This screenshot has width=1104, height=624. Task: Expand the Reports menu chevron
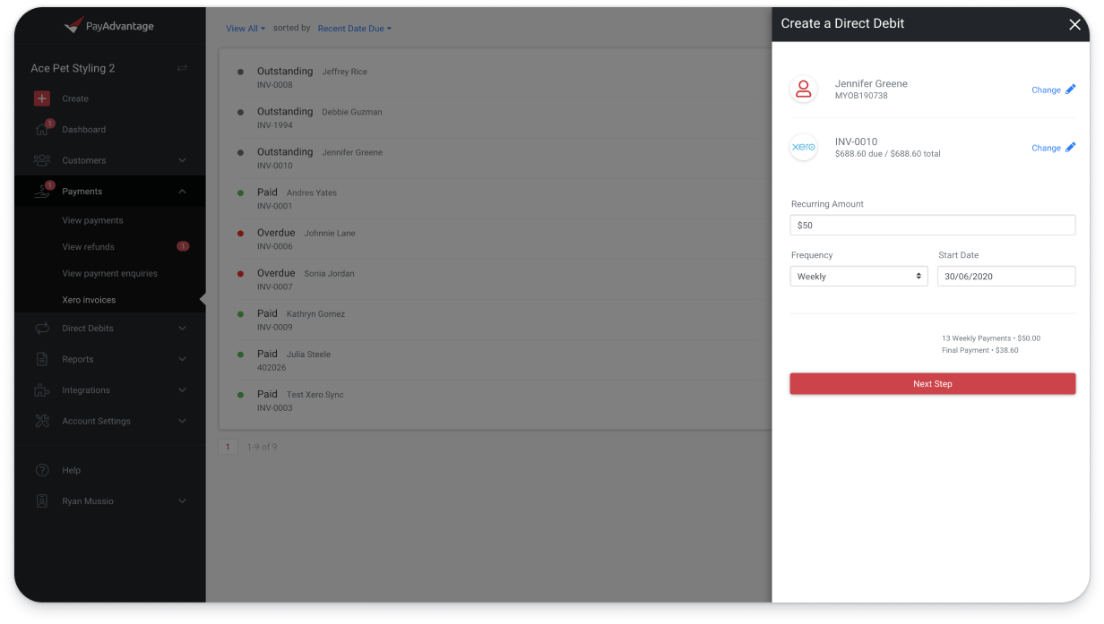[183, 359]
